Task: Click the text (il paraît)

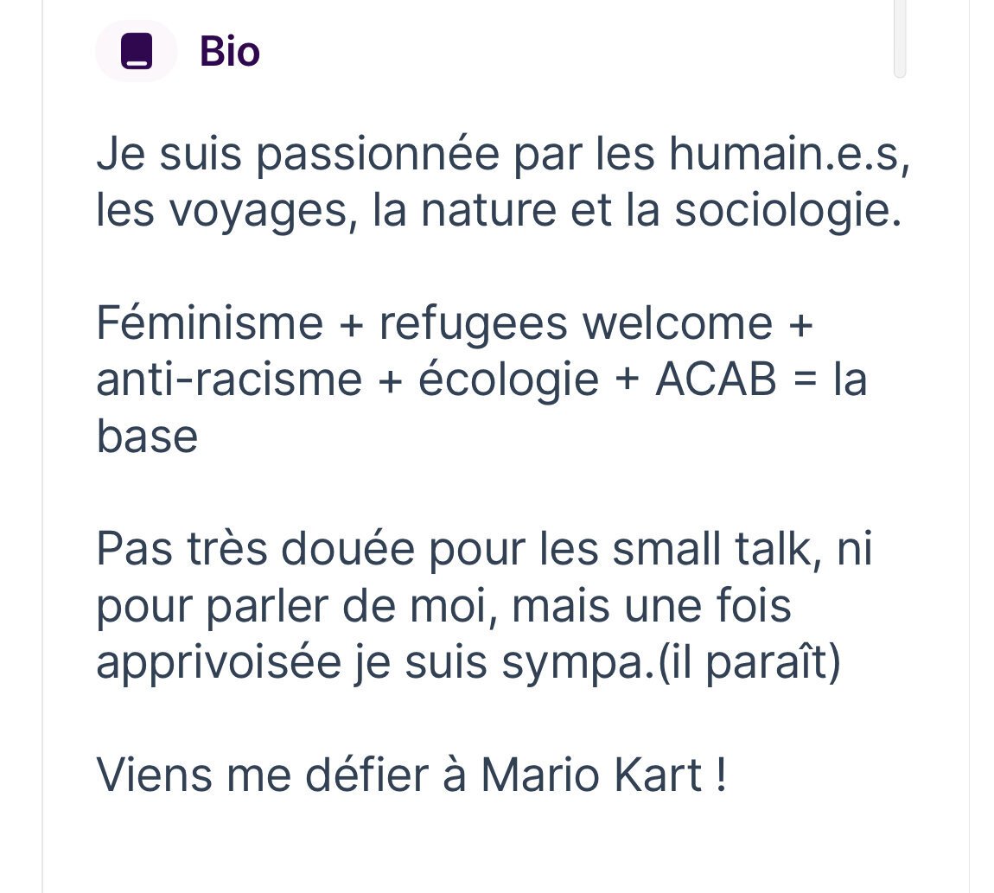Action: pos(749,663)
